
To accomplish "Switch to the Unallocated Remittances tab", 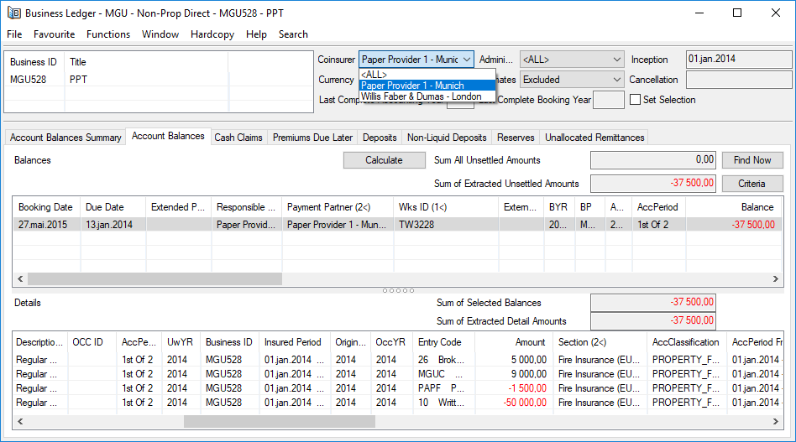I will coord(594,138).
